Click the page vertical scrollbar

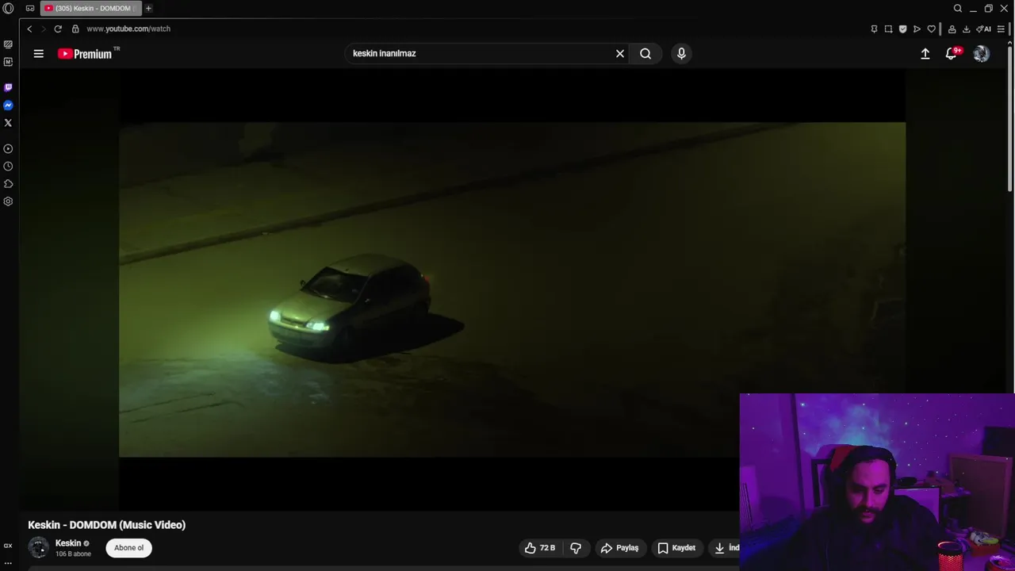click(x=1009, y=119)
